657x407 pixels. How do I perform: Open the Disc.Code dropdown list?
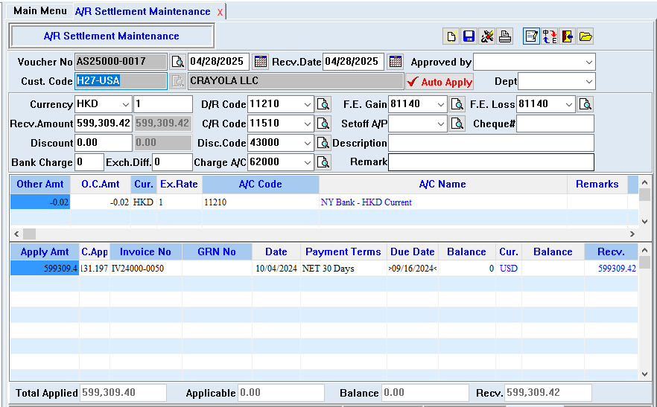pos(306,143)
